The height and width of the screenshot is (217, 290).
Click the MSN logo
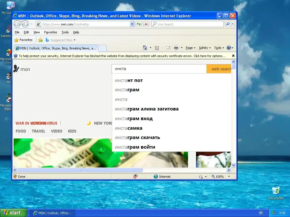point(22,69)
